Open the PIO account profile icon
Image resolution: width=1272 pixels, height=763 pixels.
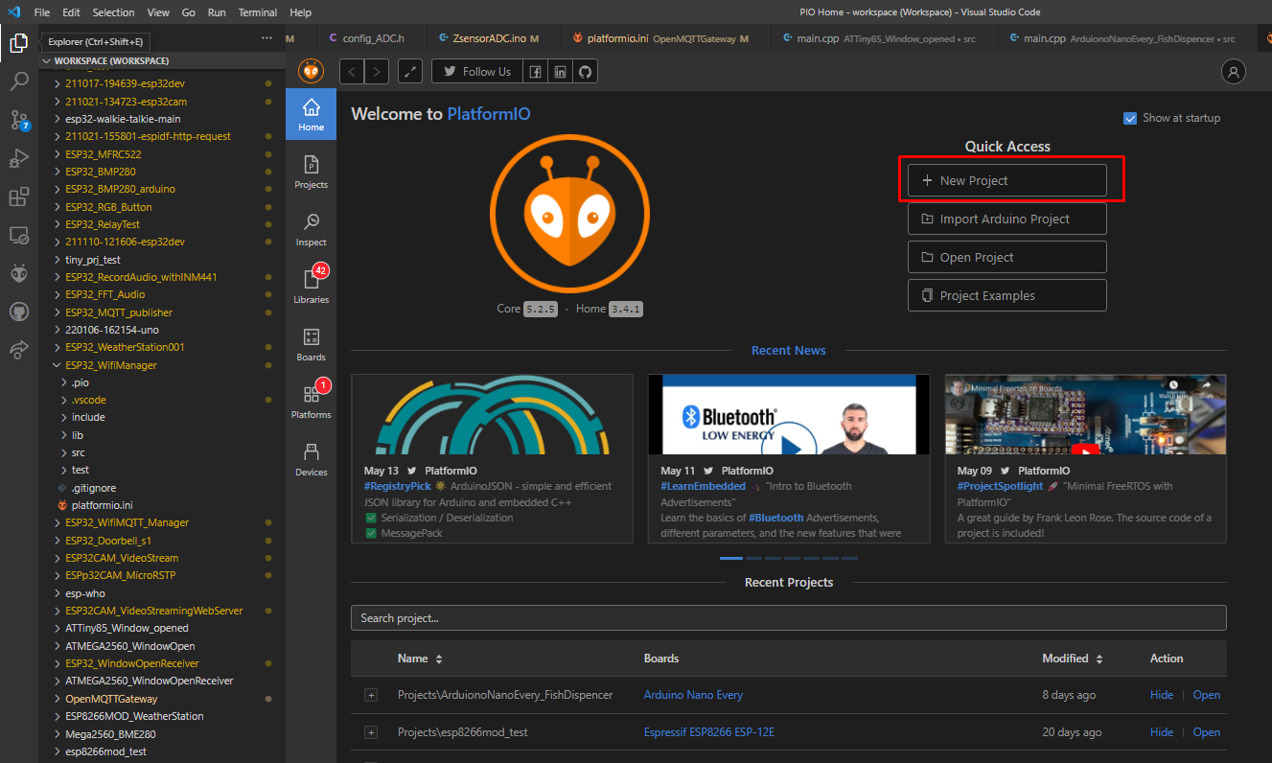coord(1234,71)
